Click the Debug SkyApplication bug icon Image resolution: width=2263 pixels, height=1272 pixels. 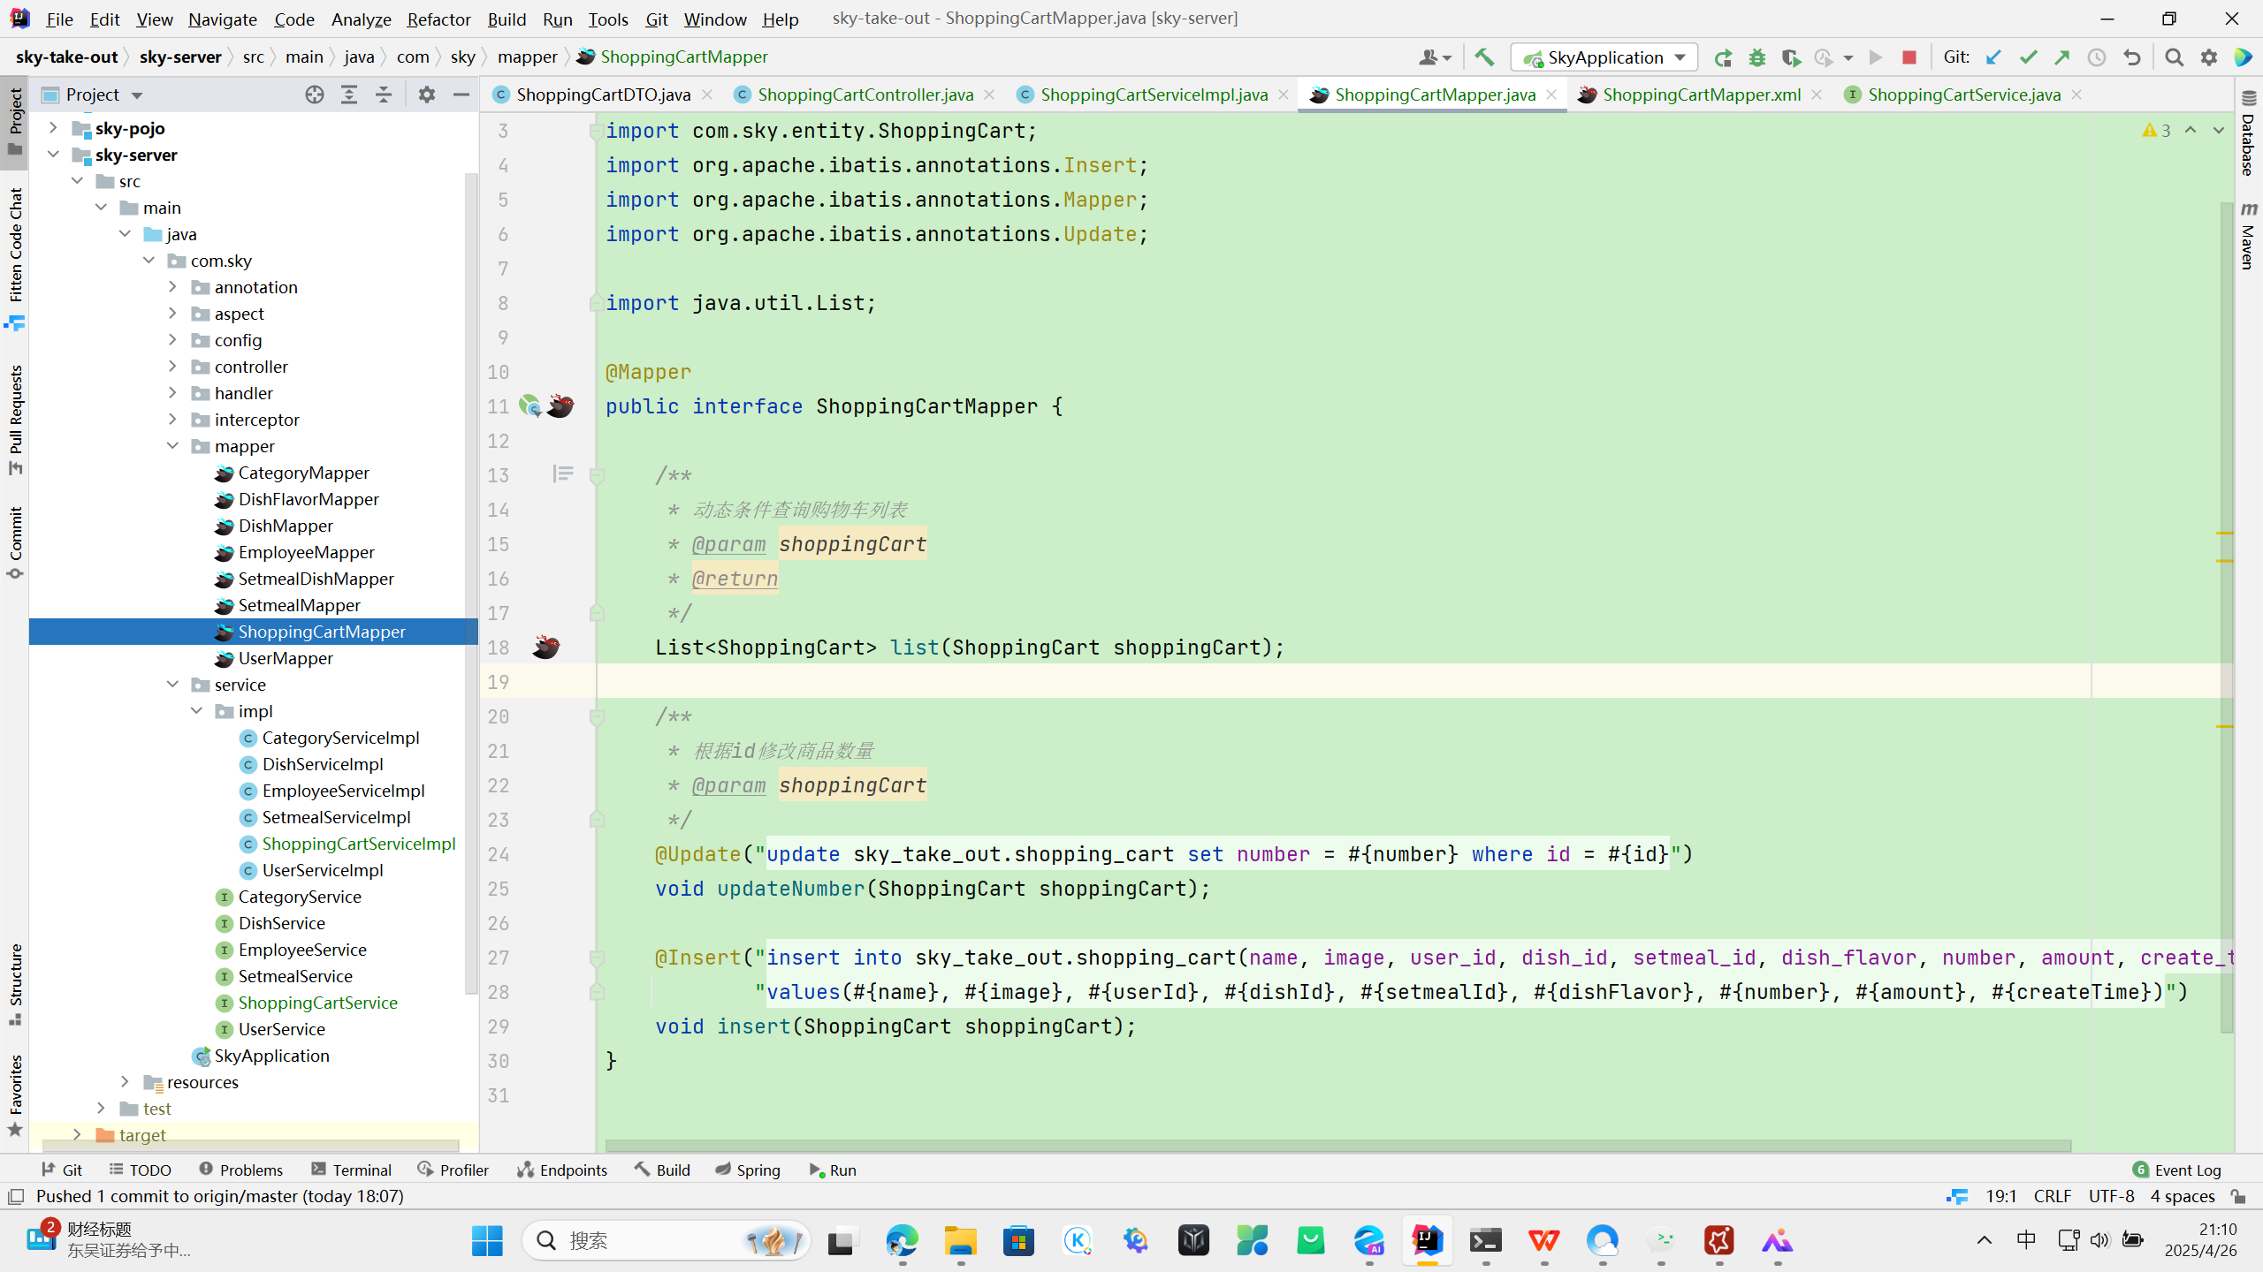[1757, 57]
